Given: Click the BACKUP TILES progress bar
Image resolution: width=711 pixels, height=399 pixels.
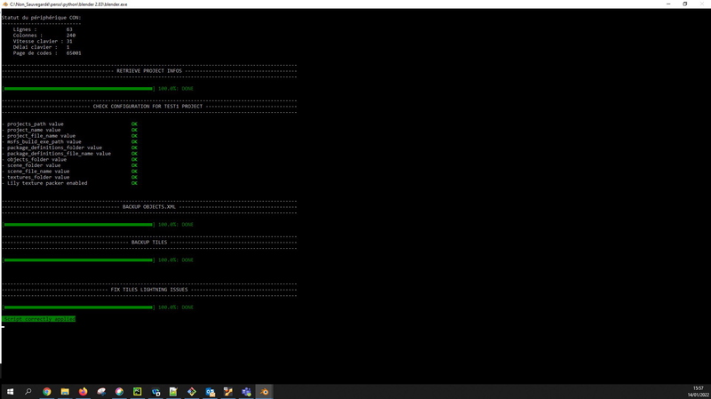Looking at the screenshot, I should (x=78, y=259).
